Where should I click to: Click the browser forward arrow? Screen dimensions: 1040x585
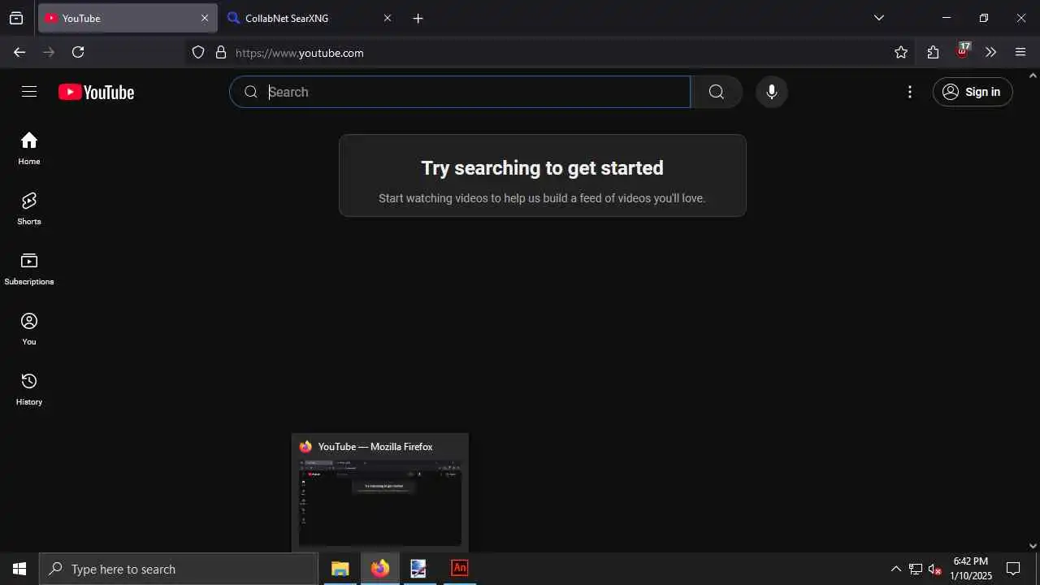[49, 52]
